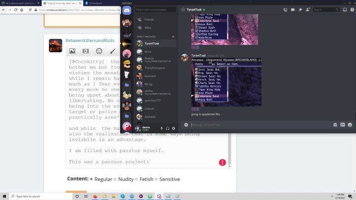Show hidden system tray icons
This screenshot has height=200, width=356.
coord(332,196)
